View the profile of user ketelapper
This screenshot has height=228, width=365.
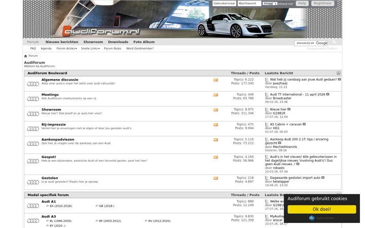click(281, 181)
